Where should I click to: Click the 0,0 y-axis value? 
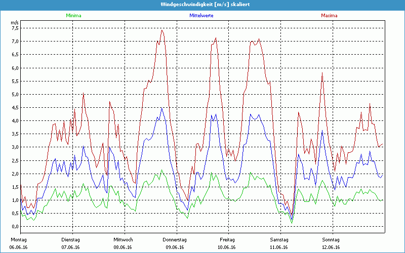[x=15, y=226]
